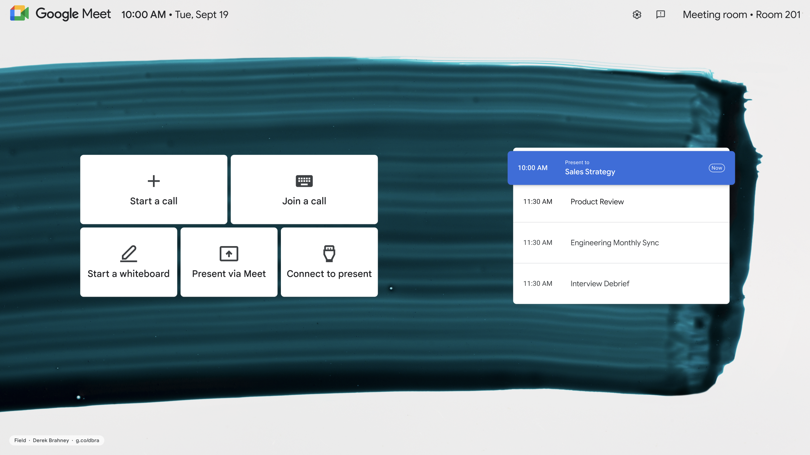Click the plus icon on Start a call
The height and width of the screenshot is (455, 810).
point(154,181)
